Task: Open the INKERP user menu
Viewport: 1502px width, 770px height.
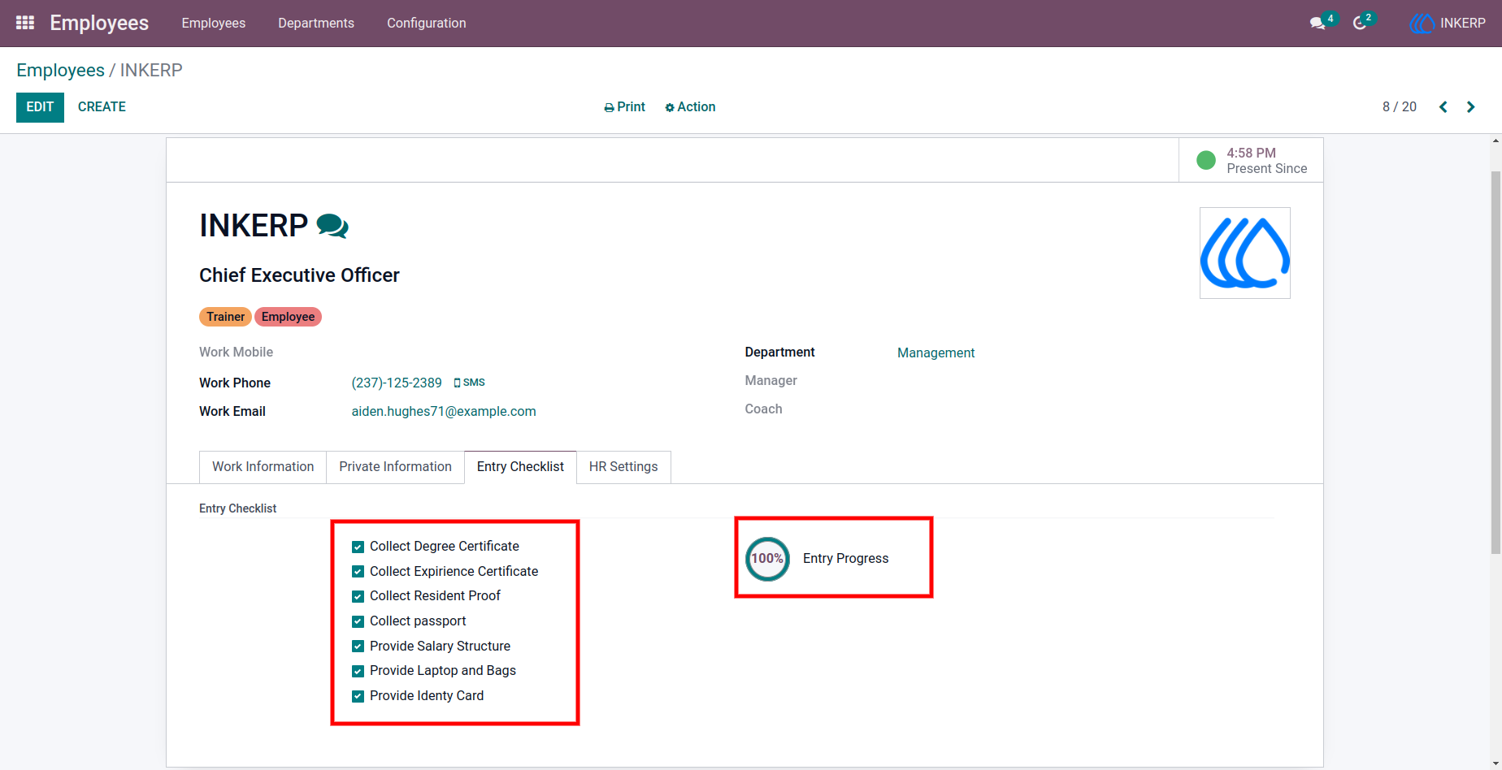Action: (x=1448, y=24)
